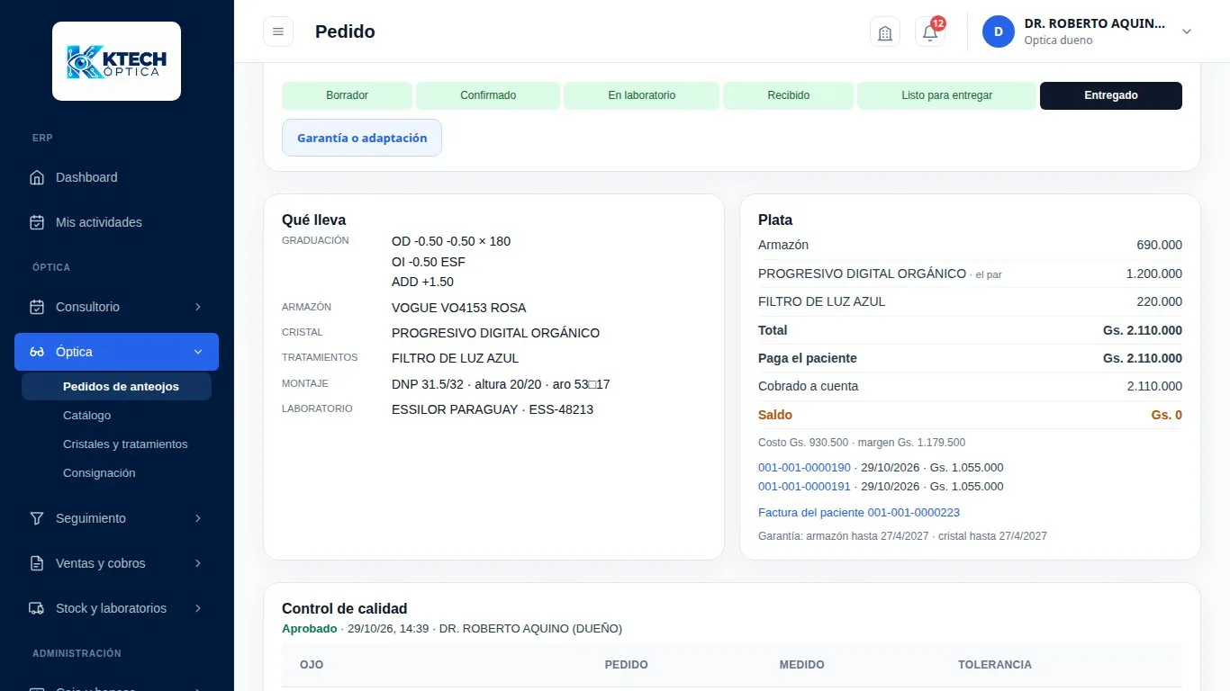The width and height of the screenshot is (1230, 691).
Task: Open the Consignación submenu item
Action: click(116, 473)
